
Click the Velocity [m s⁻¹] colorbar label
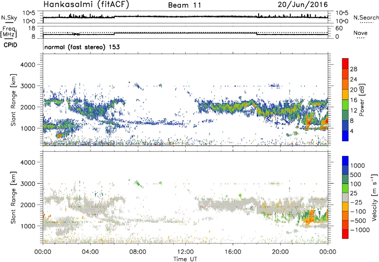point(374,197)
